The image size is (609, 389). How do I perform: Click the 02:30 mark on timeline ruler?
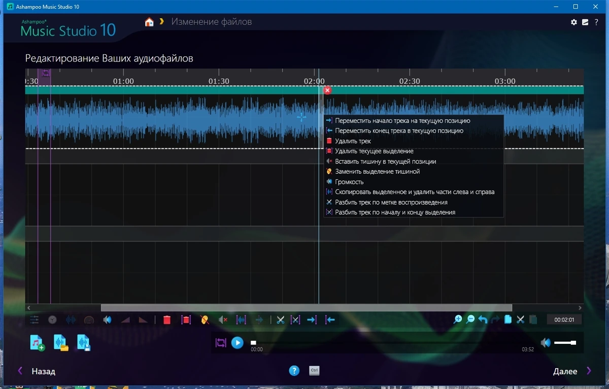pos(410,81)
